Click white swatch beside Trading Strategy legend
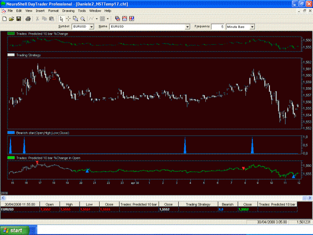Screen dimensions: 313x235 pyautogui.click(x=11, y=55)
